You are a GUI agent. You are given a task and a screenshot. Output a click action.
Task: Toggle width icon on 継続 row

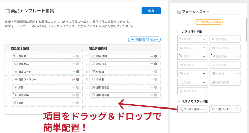[73, 103]
